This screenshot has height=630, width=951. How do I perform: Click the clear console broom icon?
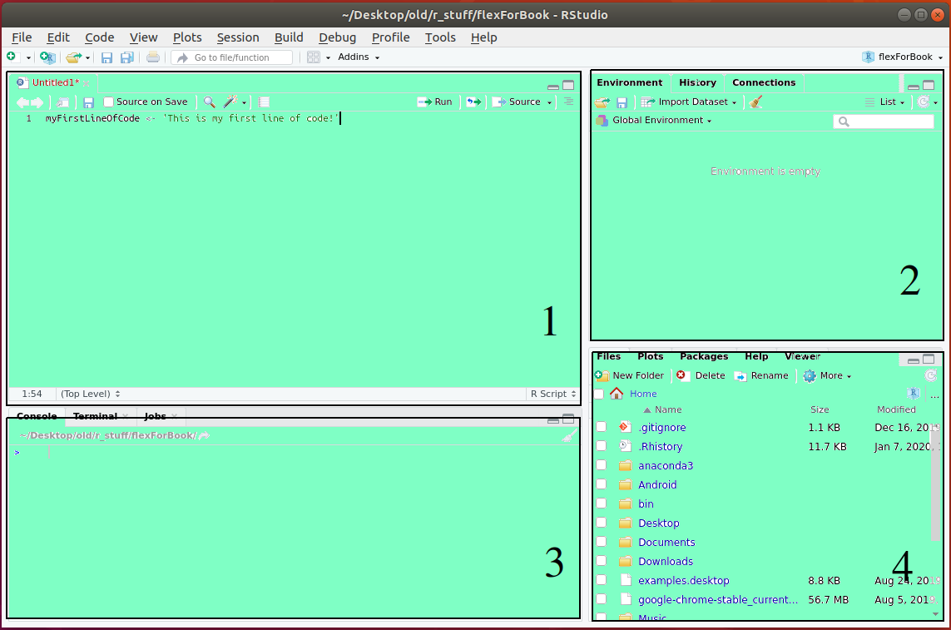[x=569, y=435]
